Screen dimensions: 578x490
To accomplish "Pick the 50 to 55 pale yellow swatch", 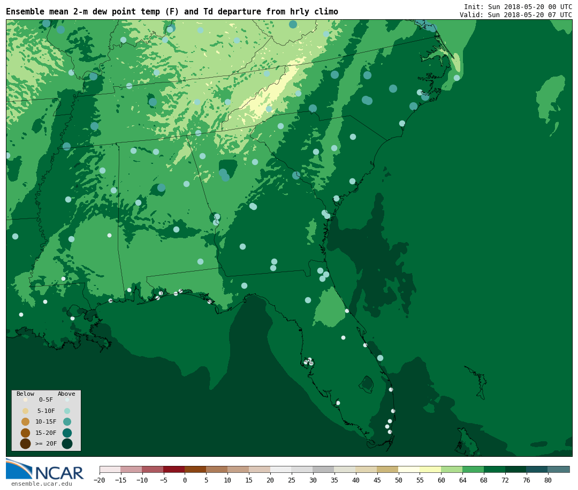I will pyautogui.click(x=409, y=469).
